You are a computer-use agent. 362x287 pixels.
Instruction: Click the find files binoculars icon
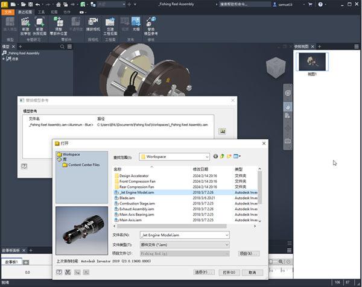68,273
